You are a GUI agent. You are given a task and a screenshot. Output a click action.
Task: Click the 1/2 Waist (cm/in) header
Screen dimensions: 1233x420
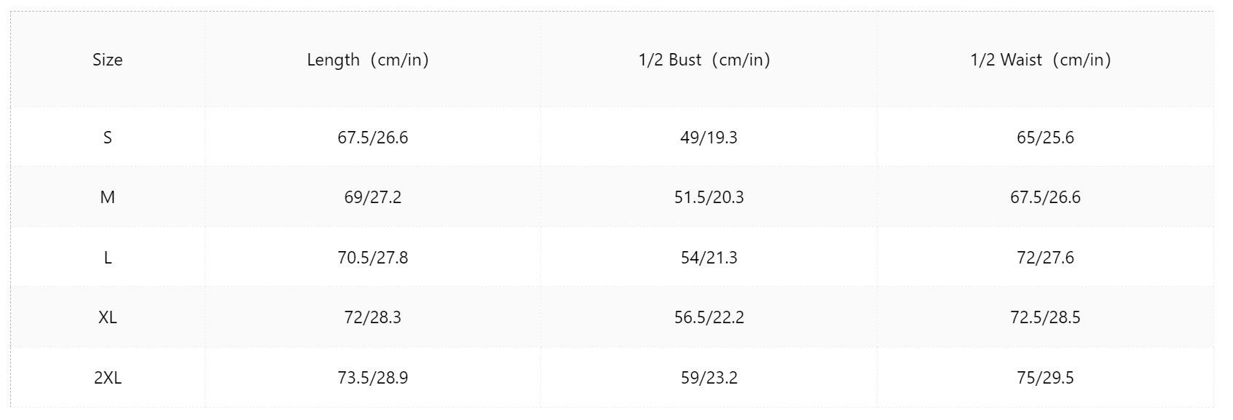click(x=1041, y=60)
